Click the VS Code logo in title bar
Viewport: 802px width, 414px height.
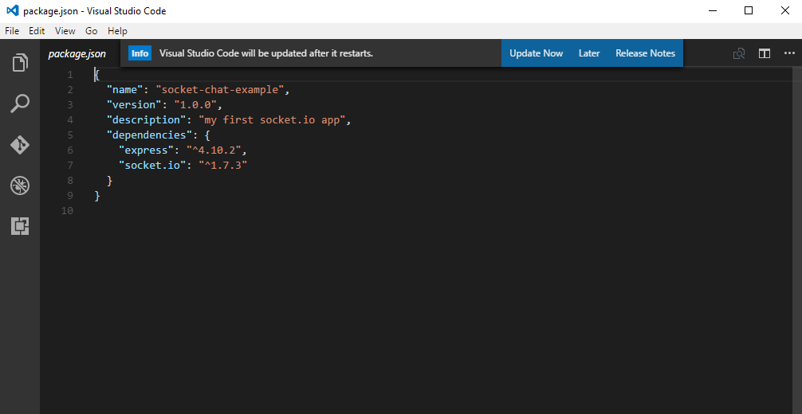[x=12, y=11]
